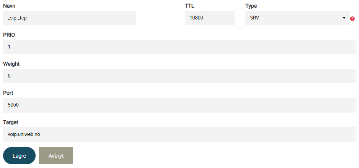Click the red help question mark icon
Screen dimensions: 359x168
pos(352,19)
